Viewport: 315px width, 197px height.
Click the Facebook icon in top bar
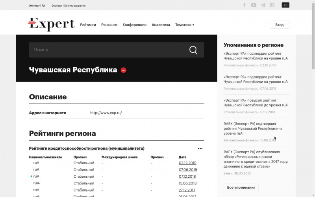245,5
